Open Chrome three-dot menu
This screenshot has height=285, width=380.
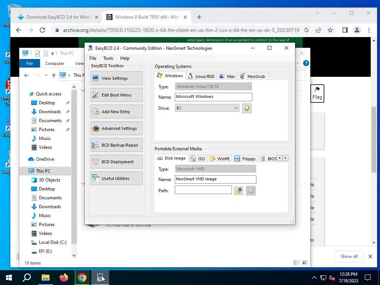tap(369, 30)
